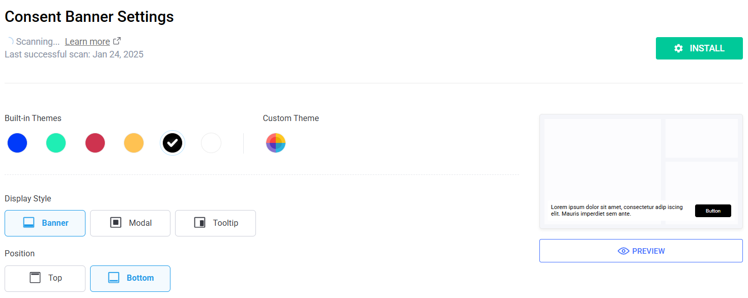Image resolution: width=748 pixels, height=298 pixels.
Task: Choose the white built-in theme
Action: [211, 143]
